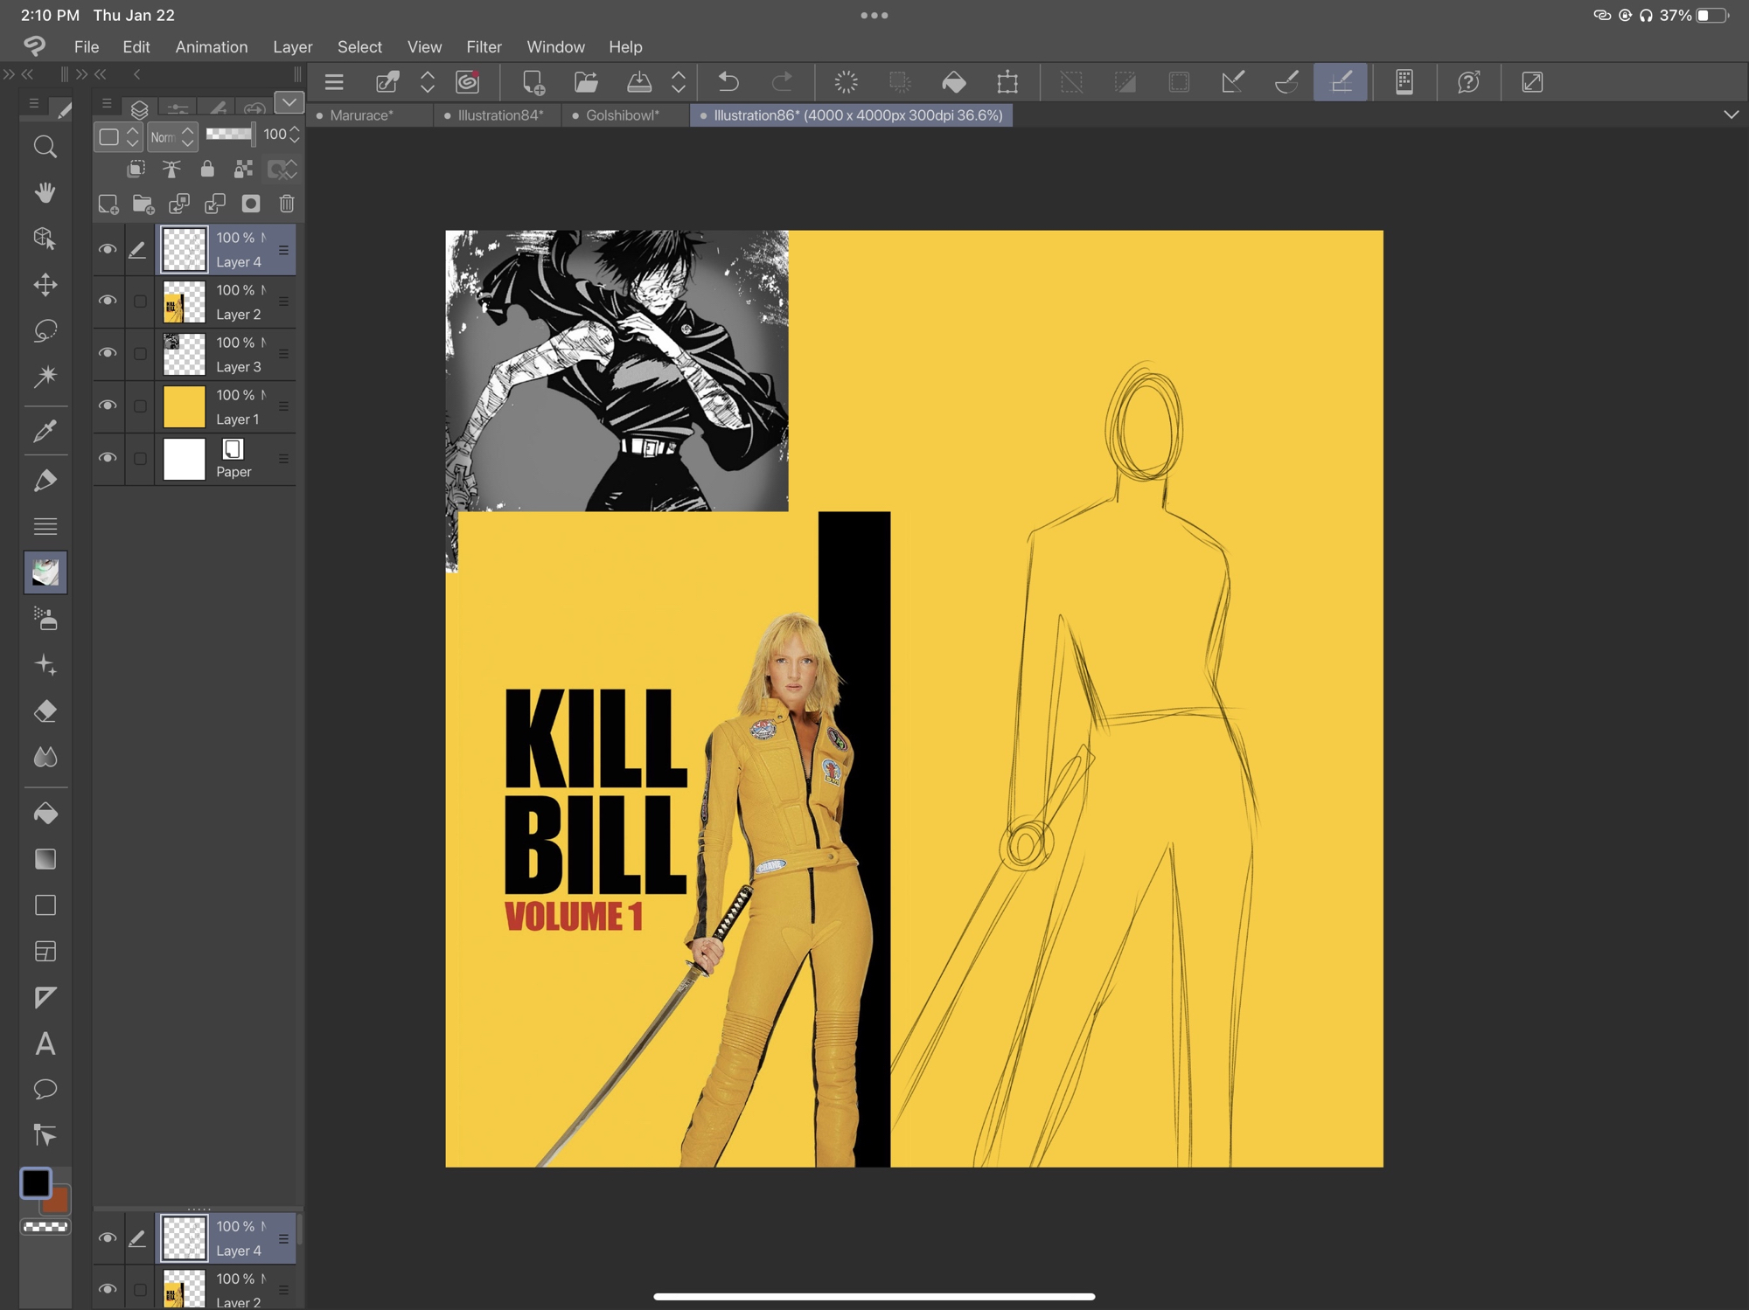Image resolution: width=1749 pixels, height=1310 pixels.
Task: Click the Undo arrow in command bar
Action: pos(728,82)
